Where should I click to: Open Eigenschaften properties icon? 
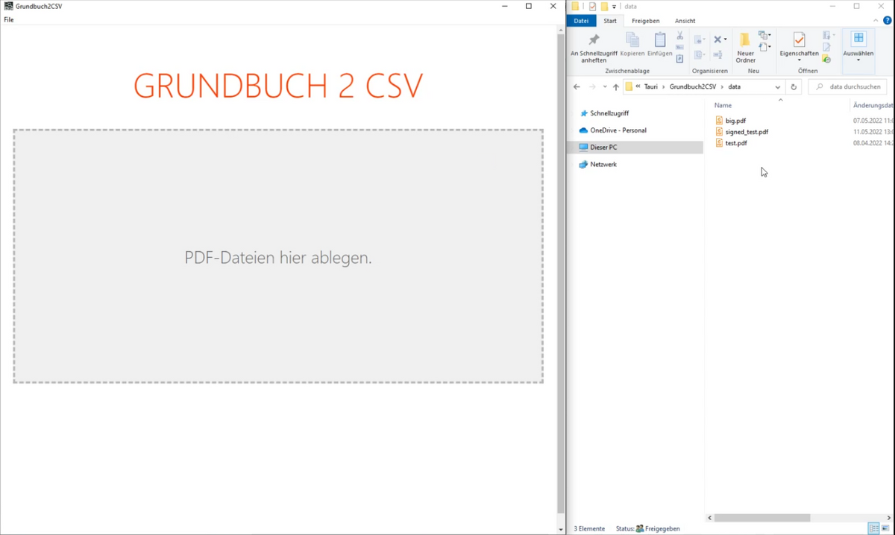click(799, 39)
